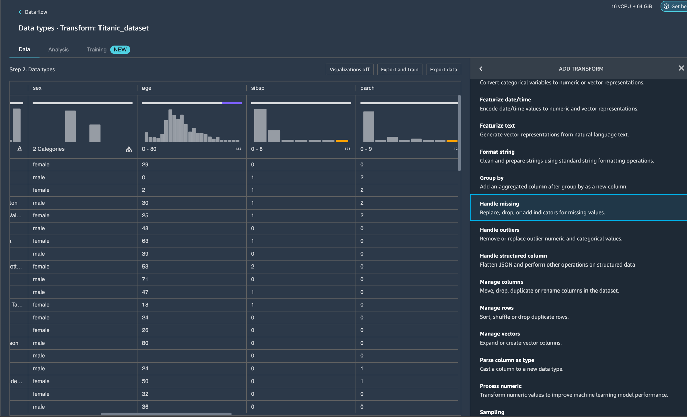Toggle Visualizations off button
Screen dimensions: 687x417
tap(349, 69)
